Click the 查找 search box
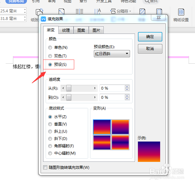The image size is (195, 184). point(151,1)
